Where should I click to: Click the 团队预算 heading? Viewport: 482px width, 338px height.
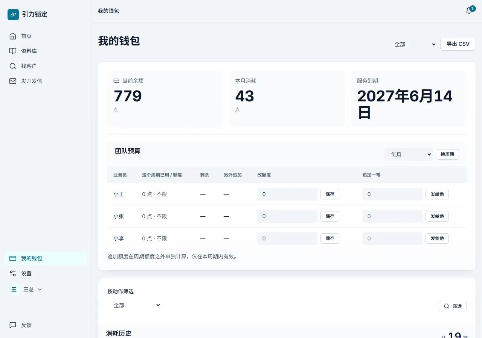coord(128,151)
